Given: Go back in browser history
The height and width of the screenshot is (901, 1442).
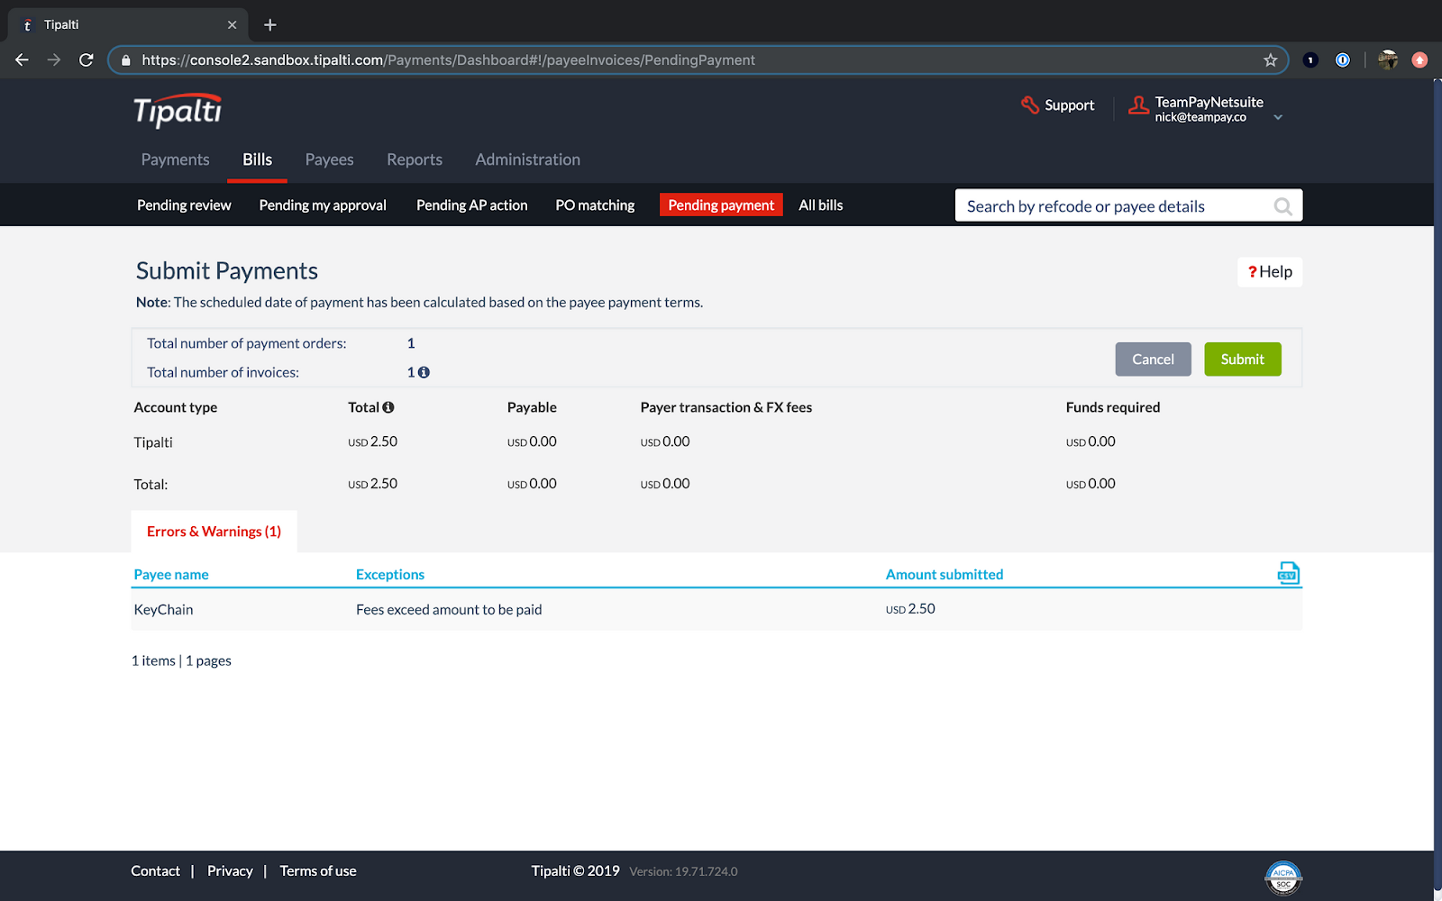Looking at the screenshot, I should 23,60.
